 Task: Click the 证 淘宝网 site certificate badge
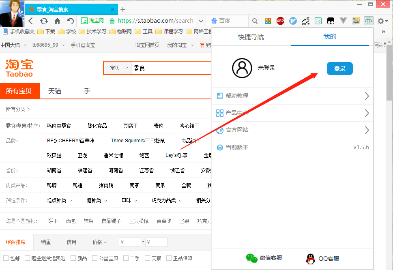coord(92,21)
